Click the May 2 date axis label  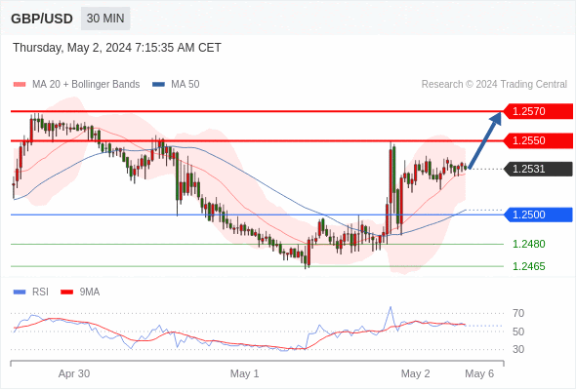pos(415,373)
